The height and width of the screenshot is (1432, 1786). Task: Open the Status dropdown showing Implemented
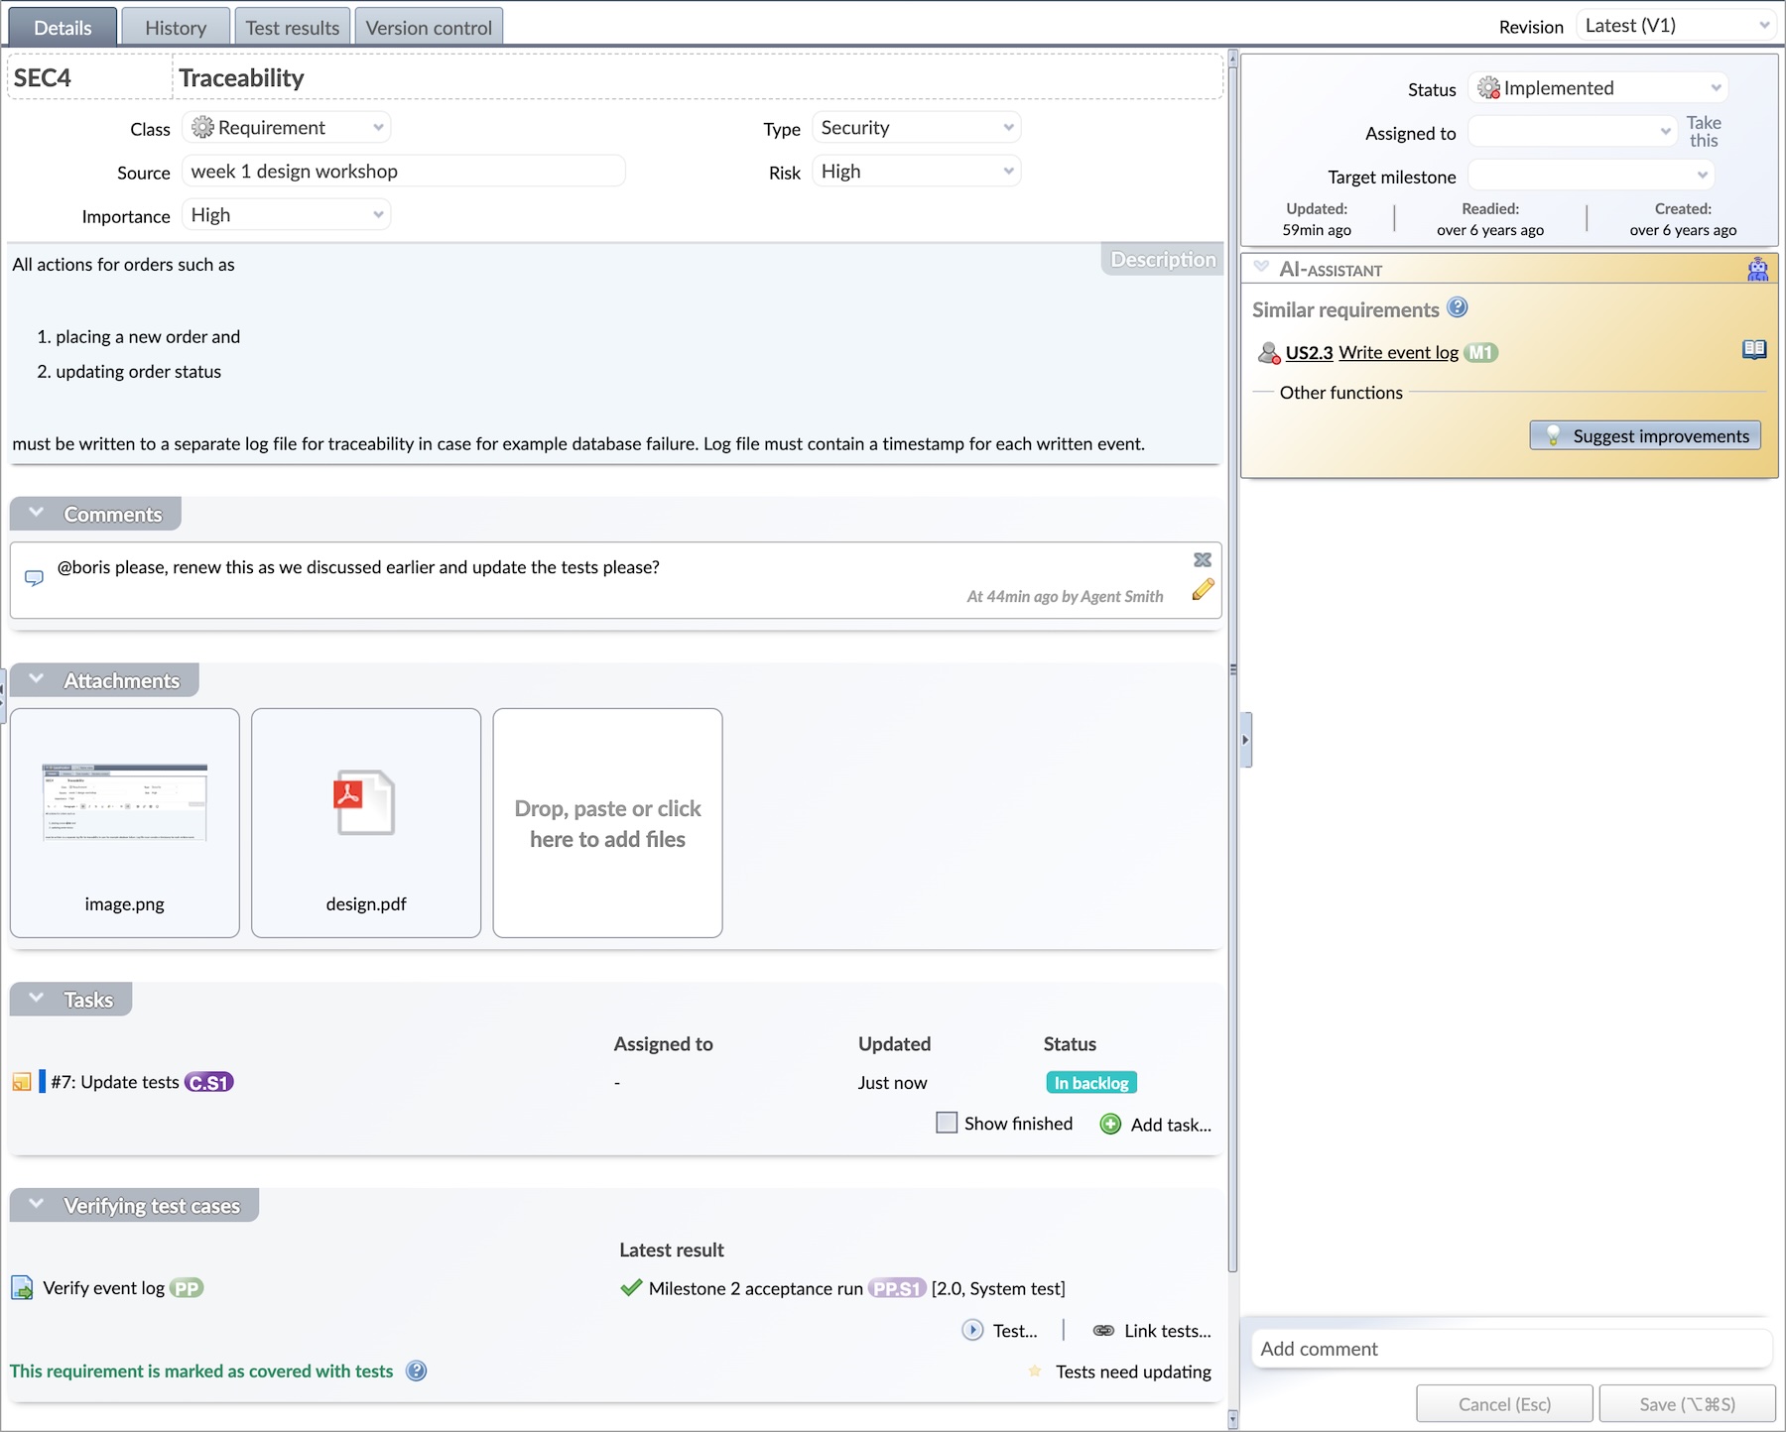1597,88
